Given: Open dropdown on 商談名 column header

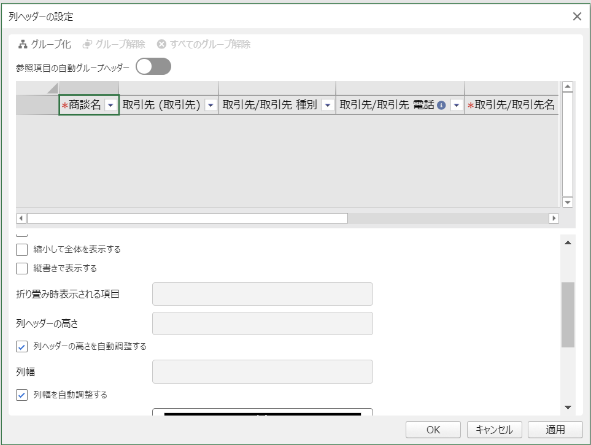Looking at the screenshot, I should (x=110, y=105).
